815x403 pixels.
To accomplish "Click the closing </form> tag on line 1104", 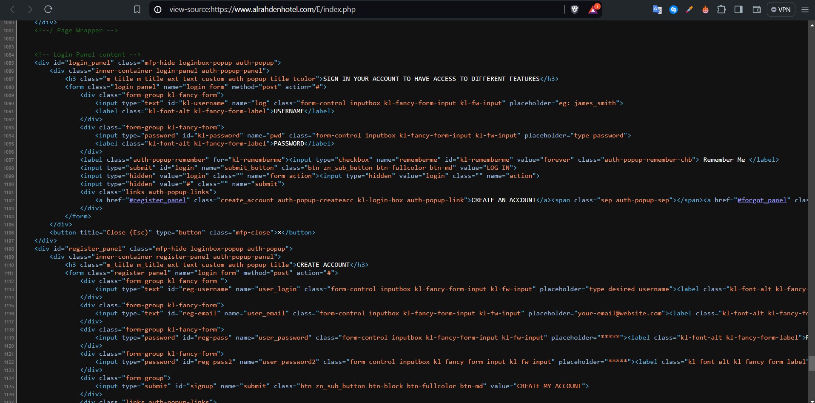I will pos(78,216).
